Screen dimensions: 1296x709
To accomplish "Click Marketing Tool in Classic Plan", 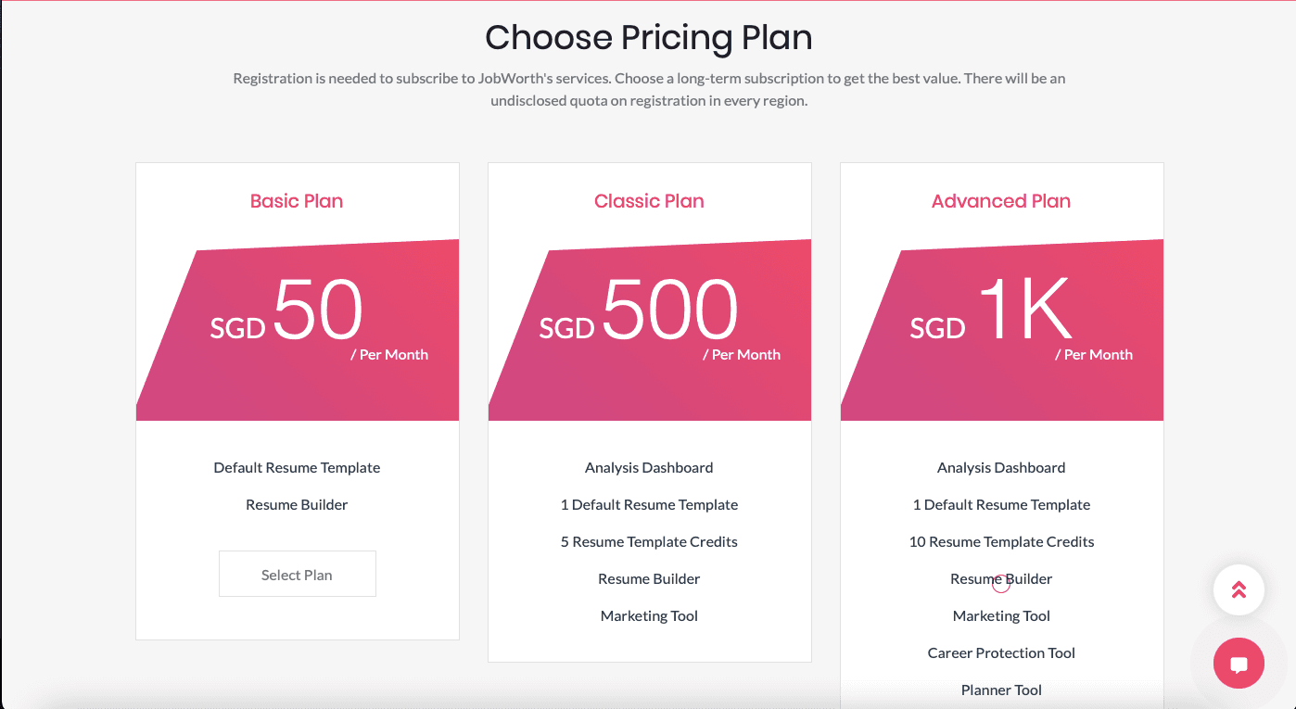I will [x=649, y=616].
